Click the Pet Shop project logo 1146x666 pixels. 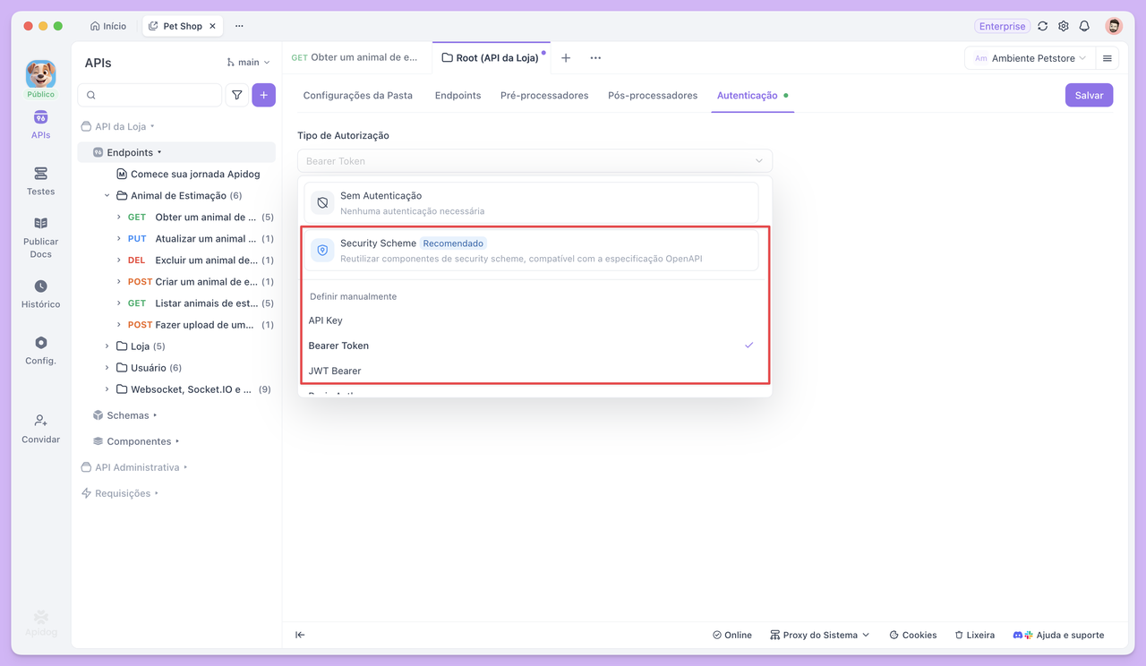coord(40,73)
